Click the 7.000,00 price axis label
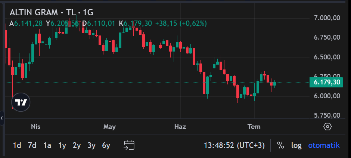351x158 pixels. coord(327,18)
